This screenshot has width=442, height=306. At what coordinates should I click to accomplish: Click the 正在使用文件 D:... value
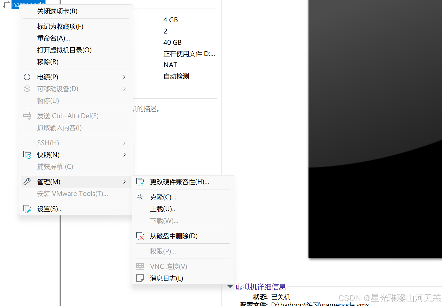click(x=189, y=54)
